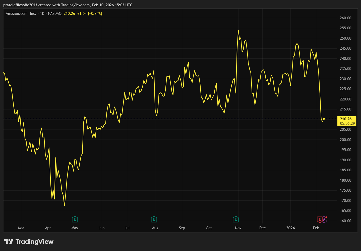Click the +1.54 (+0.74%) change value
The height and width of the screenshot is (251, 361).
click(x=90, y=14)
